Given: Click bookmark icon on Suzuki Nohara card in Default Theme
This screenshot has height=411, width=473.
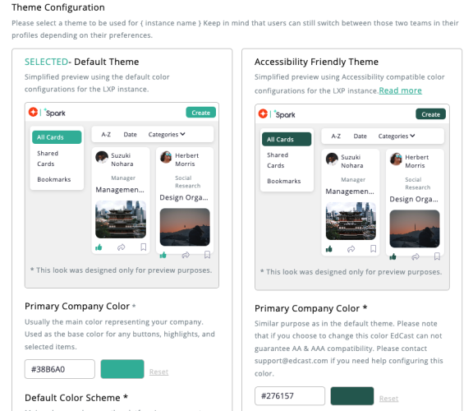Looking at the screenshot, I should click(143, 247).
